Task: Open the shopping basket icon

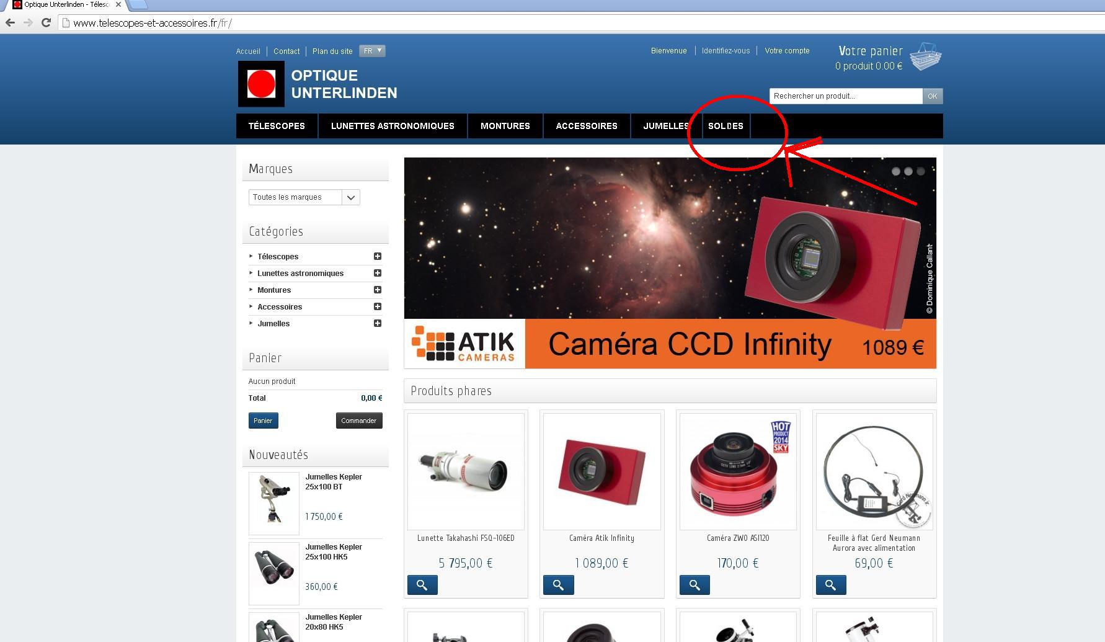Action: [926, 56]
